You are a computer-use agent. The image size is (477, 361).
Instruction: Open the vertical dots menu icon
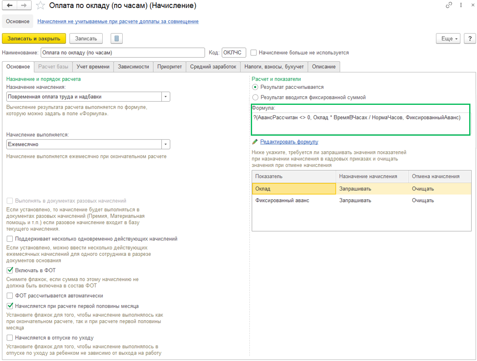460,5
